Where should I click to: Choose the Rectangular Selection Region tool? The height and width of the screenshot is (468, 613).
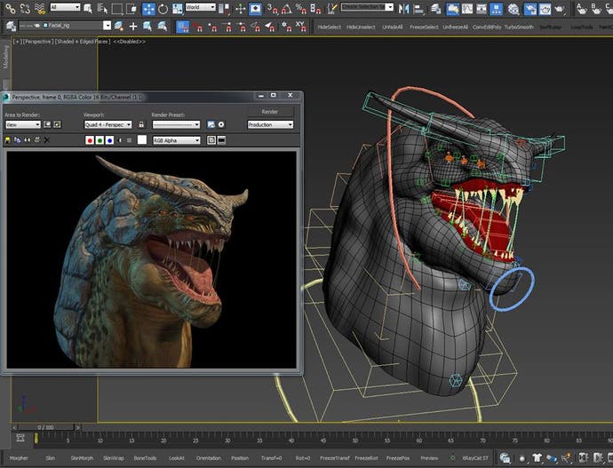[x=117, y=8]
